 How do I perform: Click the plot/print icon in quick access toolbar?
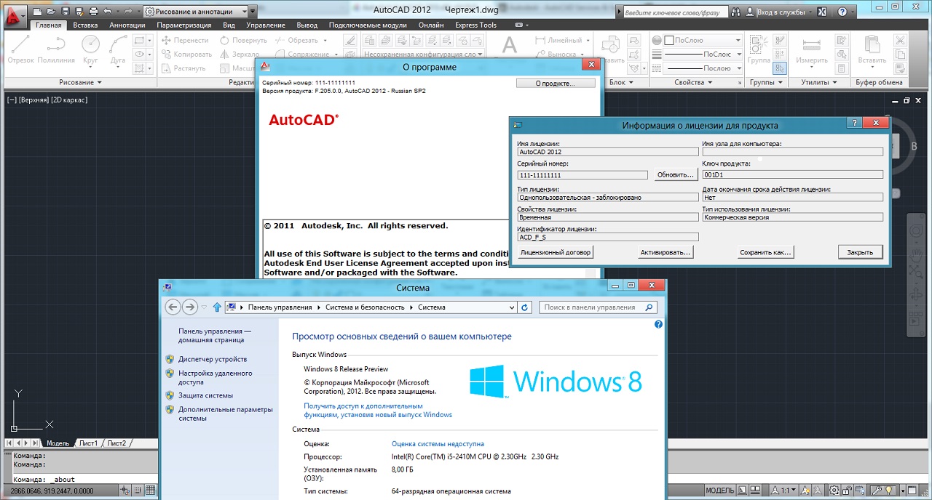(x=93, y=12)
